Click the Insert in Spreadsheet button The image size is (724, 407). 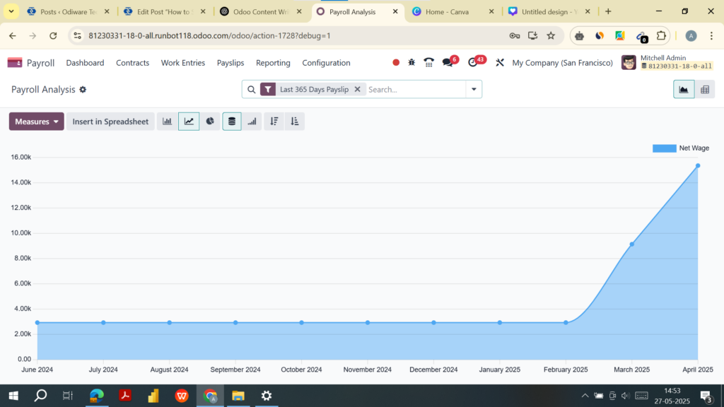pyautogui.click(x=110, y=121)
